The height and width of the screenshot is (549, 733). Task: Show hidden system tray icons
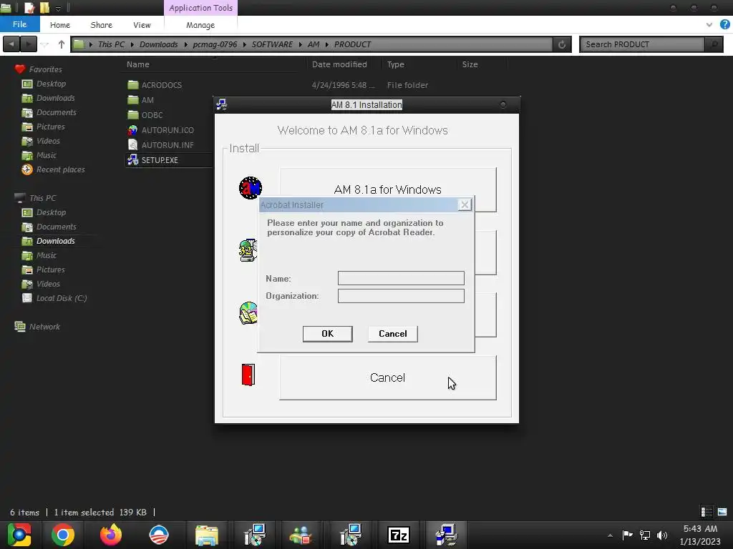click(610, 535)
